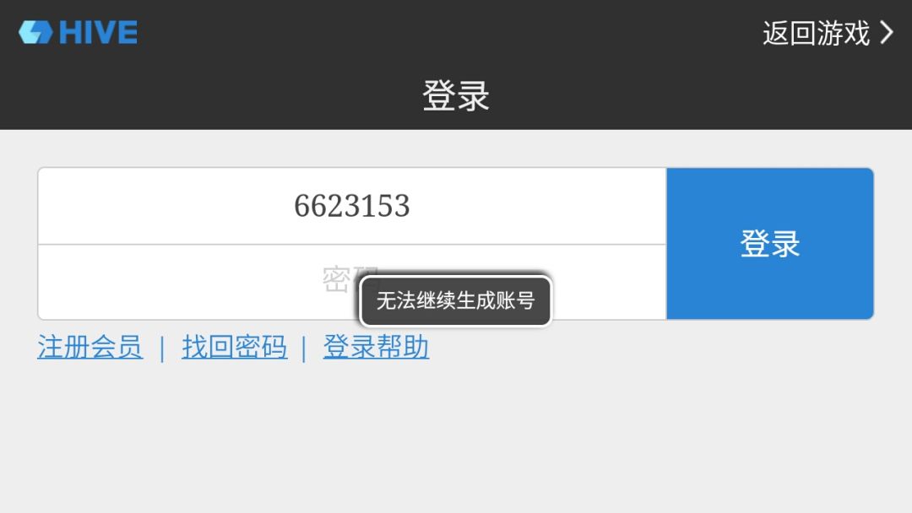Click the 登录 page title in header
912x513 pixels.
(455, 96)
